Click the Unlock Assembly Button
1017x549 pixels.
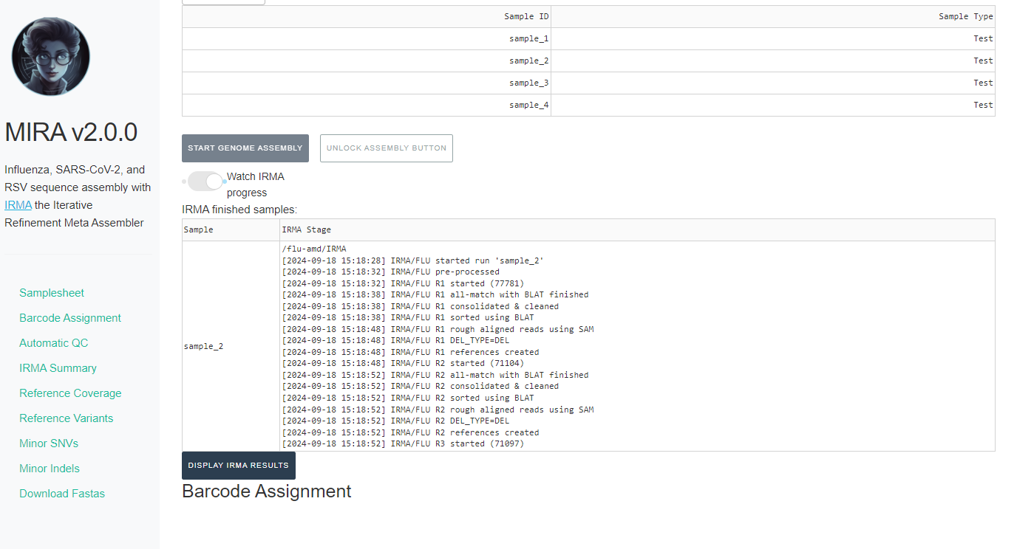(386, 148)
